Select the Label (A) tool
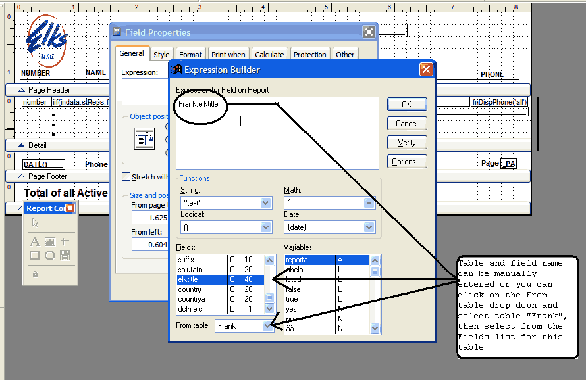Image resolution: width=586 pixels, height=380 pixels. pyautogui.click(x=35, y=241)
